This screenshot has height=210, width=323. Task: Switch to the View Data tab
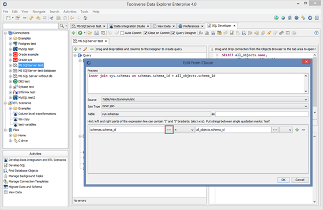tap(164, 26)
